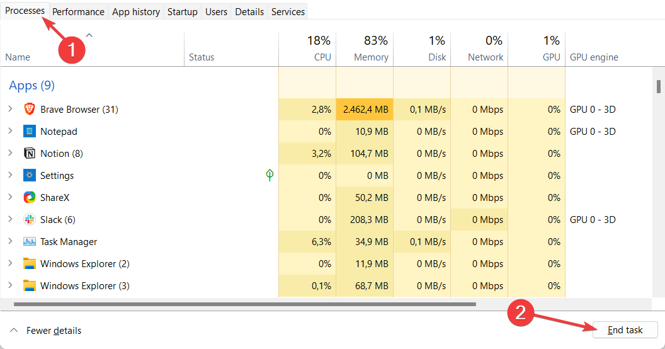Click the 50,2 MB memory value
665x349 pixels.
(x=372, y=198)
